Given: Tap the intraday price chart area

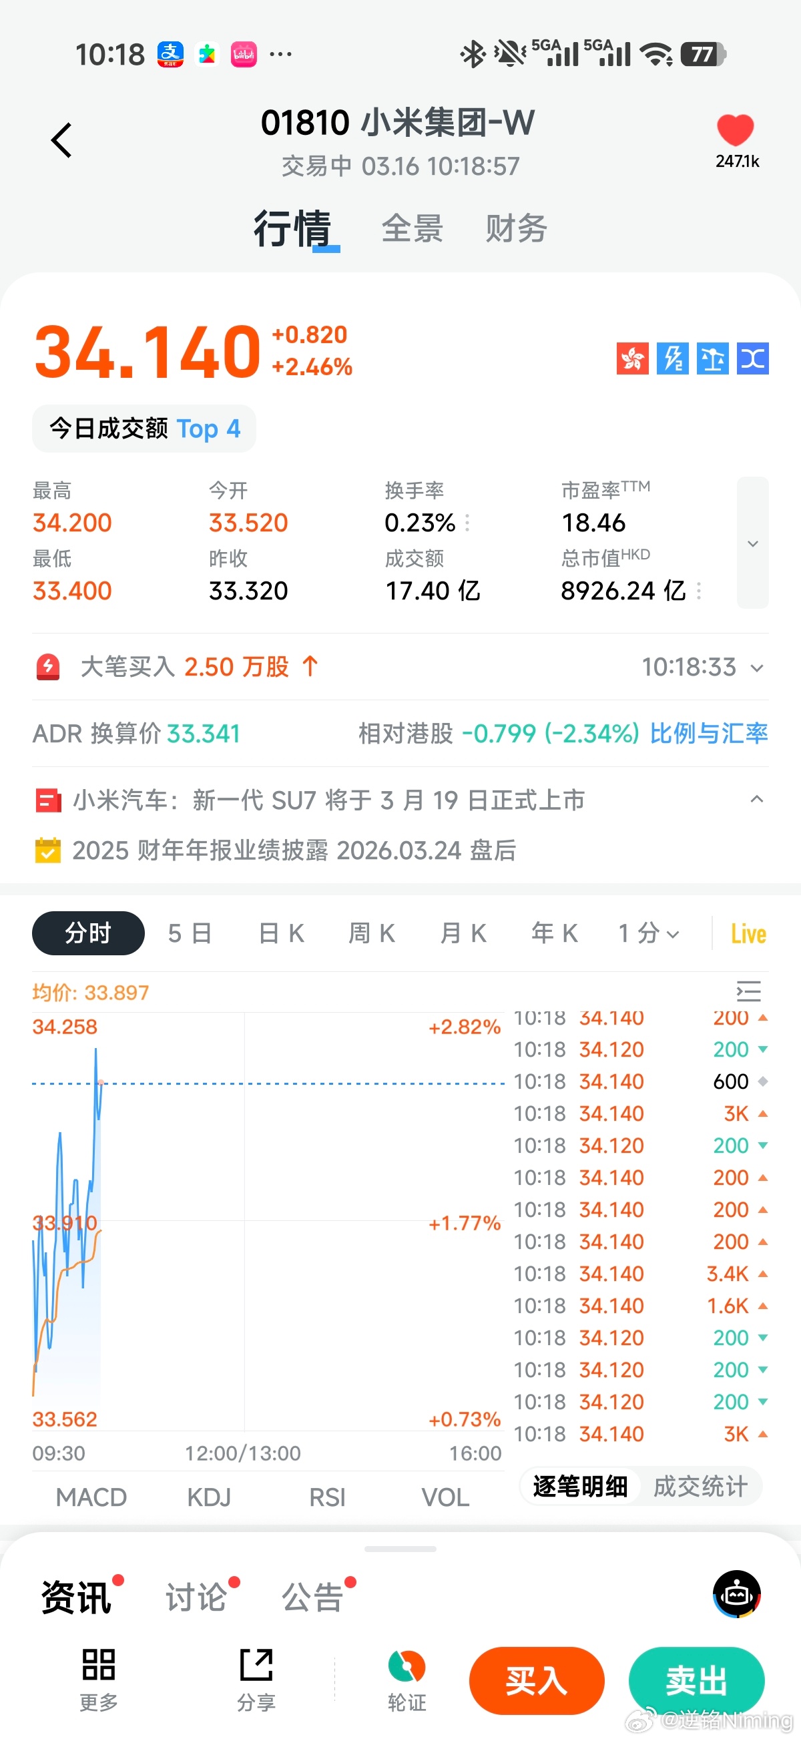Looking at the screenshot, I should (268, 1222).
